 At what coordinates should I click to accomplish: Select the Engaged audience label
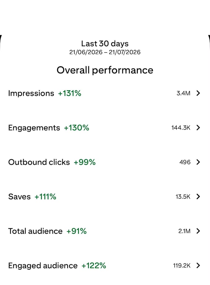[43, 266]
